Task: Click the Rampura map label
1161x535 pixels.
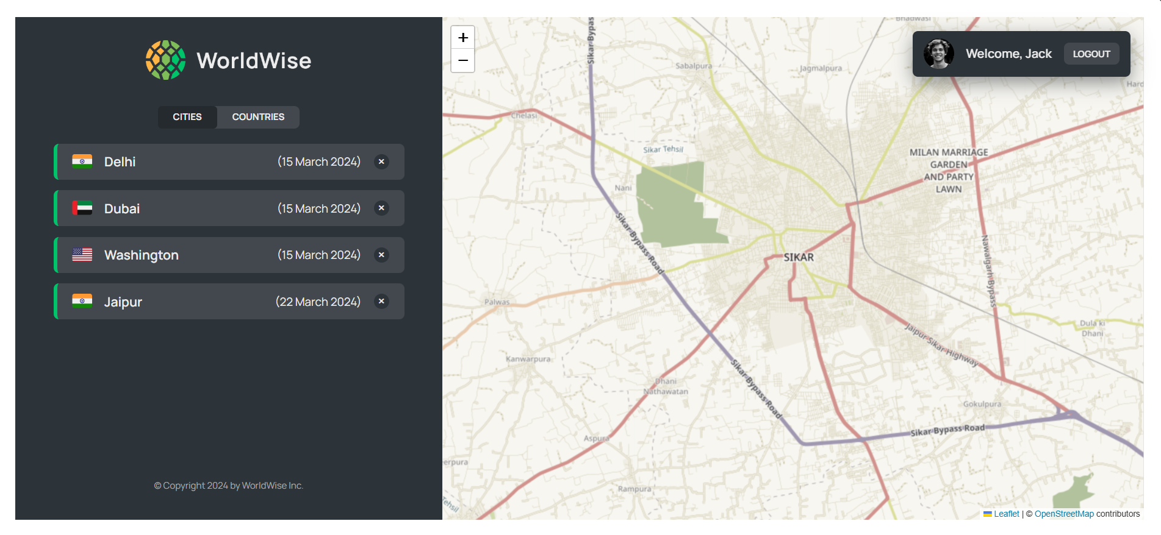Action: tap(634, 489)
